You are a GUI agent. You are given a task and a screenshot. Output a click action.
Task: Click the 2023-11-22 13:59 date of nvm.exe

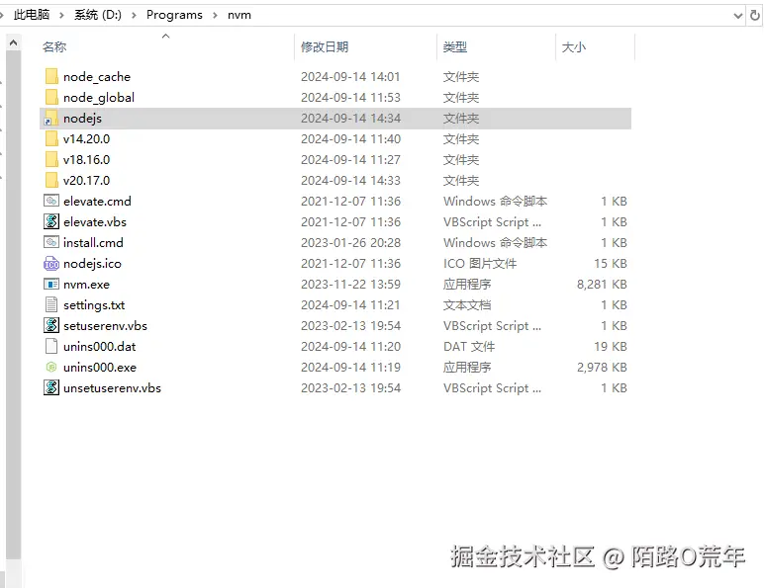coord(350,285)
